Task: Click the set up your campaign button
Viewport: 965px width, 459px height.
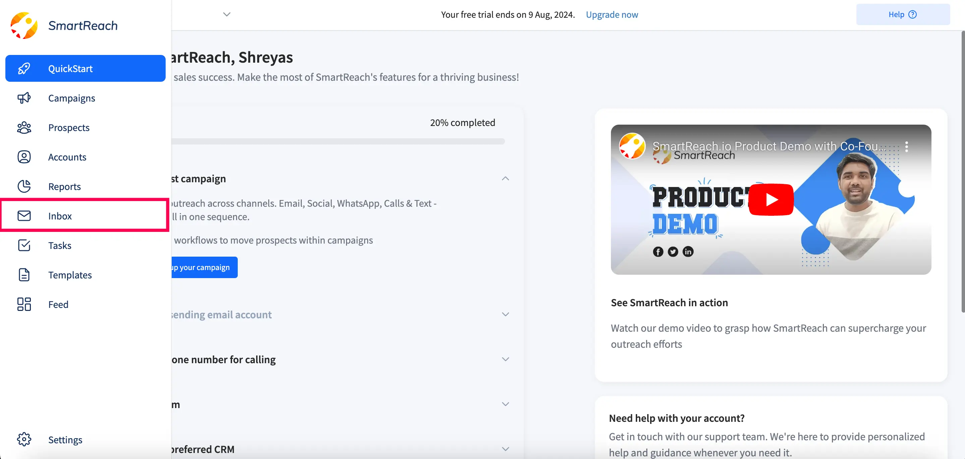Action: [x=204, y=267]
